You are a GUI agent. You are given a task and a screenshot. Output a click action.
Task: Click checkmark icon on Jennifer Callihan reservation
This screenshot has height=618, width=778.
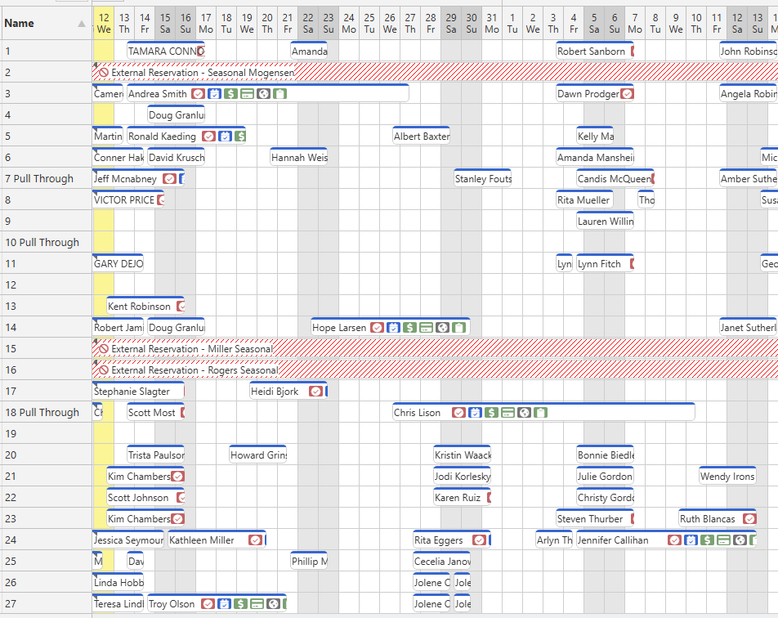[x=674, y=540]
